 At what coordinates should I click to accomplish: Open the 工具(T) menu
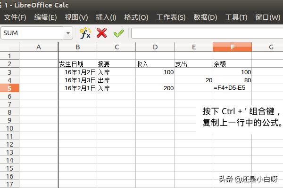(x=236, y=17)
